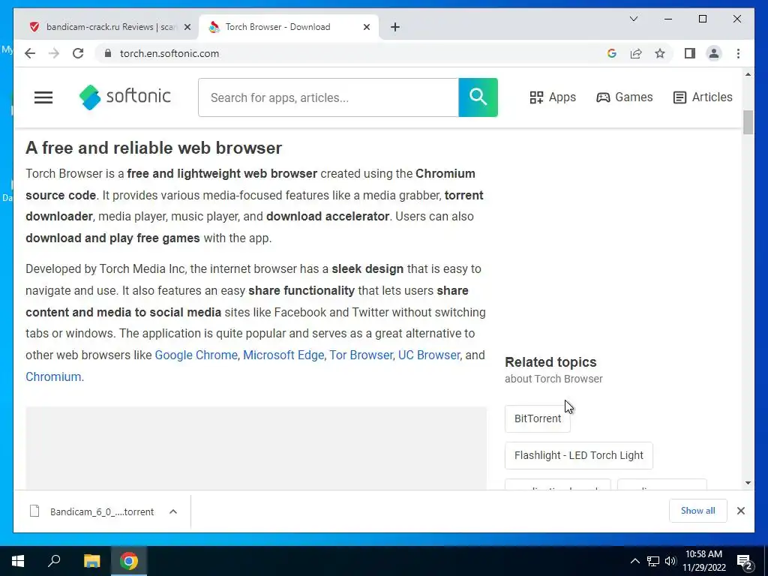Open the Apps section
This screenshot has height=576, width=768.
553,97
